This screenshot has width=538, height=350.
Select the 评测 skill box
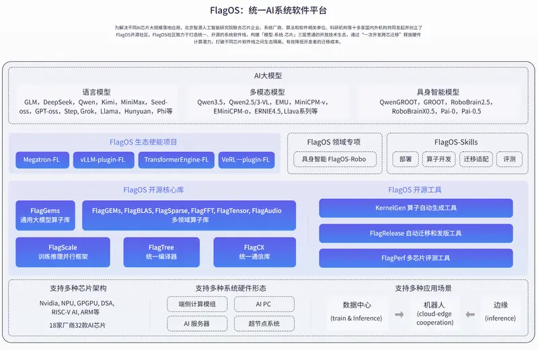tap(509, 159)
